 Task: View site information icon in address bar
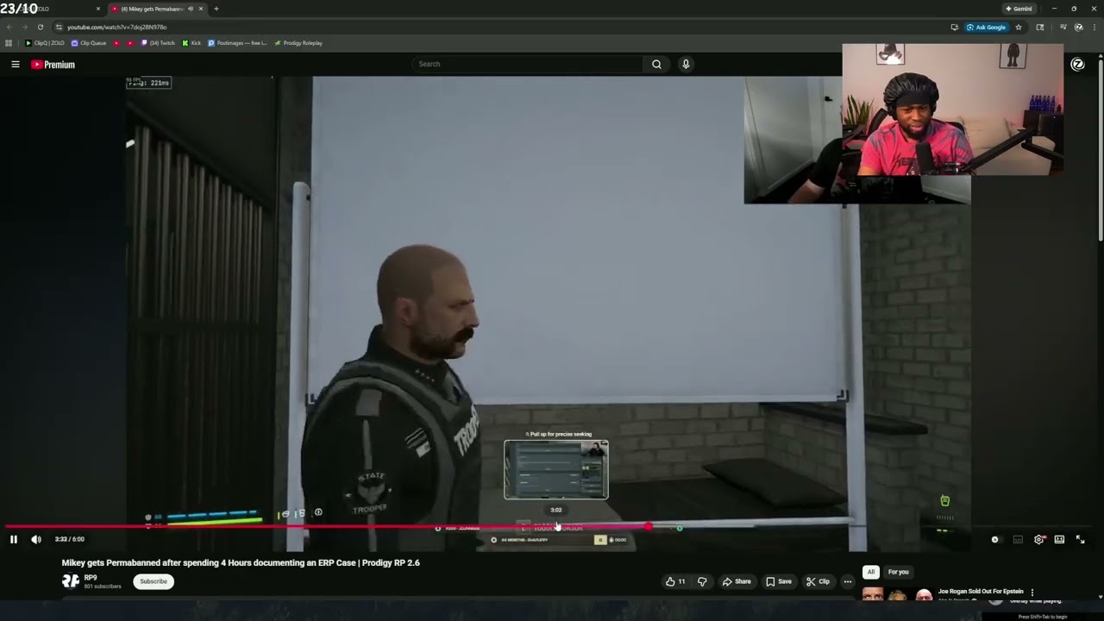(59, 27)
